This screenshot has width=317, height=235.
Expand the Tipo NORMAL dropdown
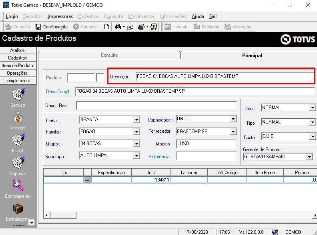(x=313, y=122)
